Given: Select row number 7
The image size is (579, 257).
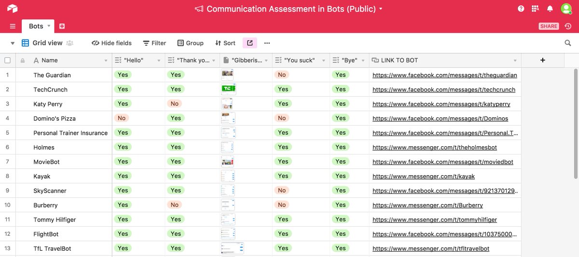Looking at the screenshot, I should 7,162.
